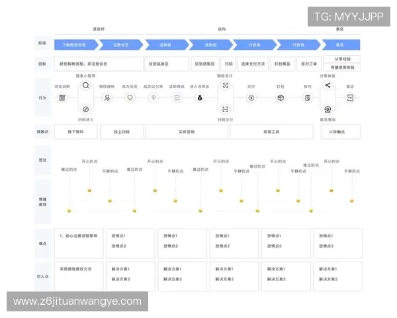Click the 选择支付方式 goal box
This screenshot has width=397, height=318.
[253, 64]
